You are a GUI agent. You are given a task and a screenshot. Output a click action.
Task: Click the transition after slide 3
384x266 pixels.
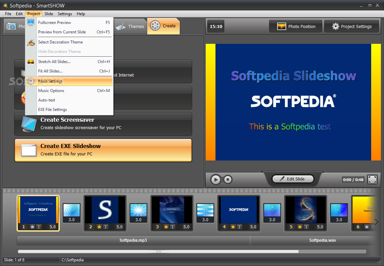pyautogui.click(x=205, y=213)
